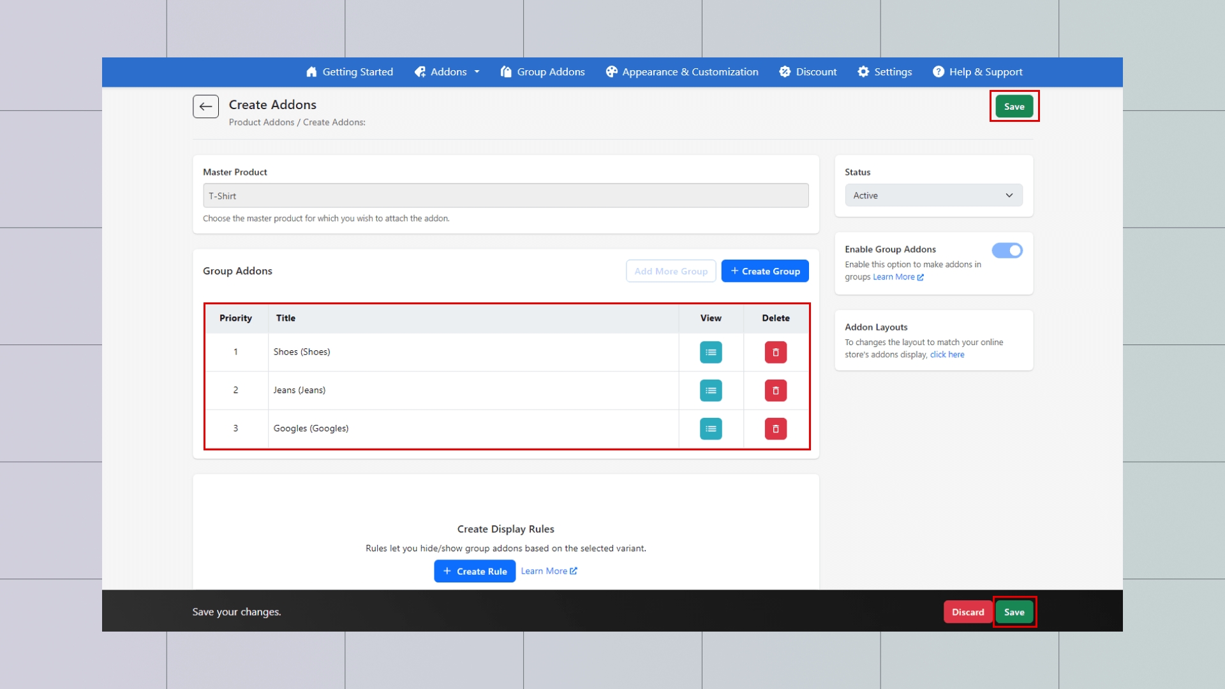The width and height of the screenshot is (1225, 689).
Task: View the Shoes group addon list
Action: pyautogui.click(x=711, y=352)
